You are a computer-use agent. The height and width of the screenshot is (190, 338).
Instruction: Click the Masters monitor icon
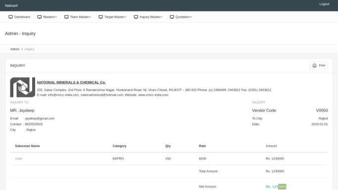tap(40, 17)
